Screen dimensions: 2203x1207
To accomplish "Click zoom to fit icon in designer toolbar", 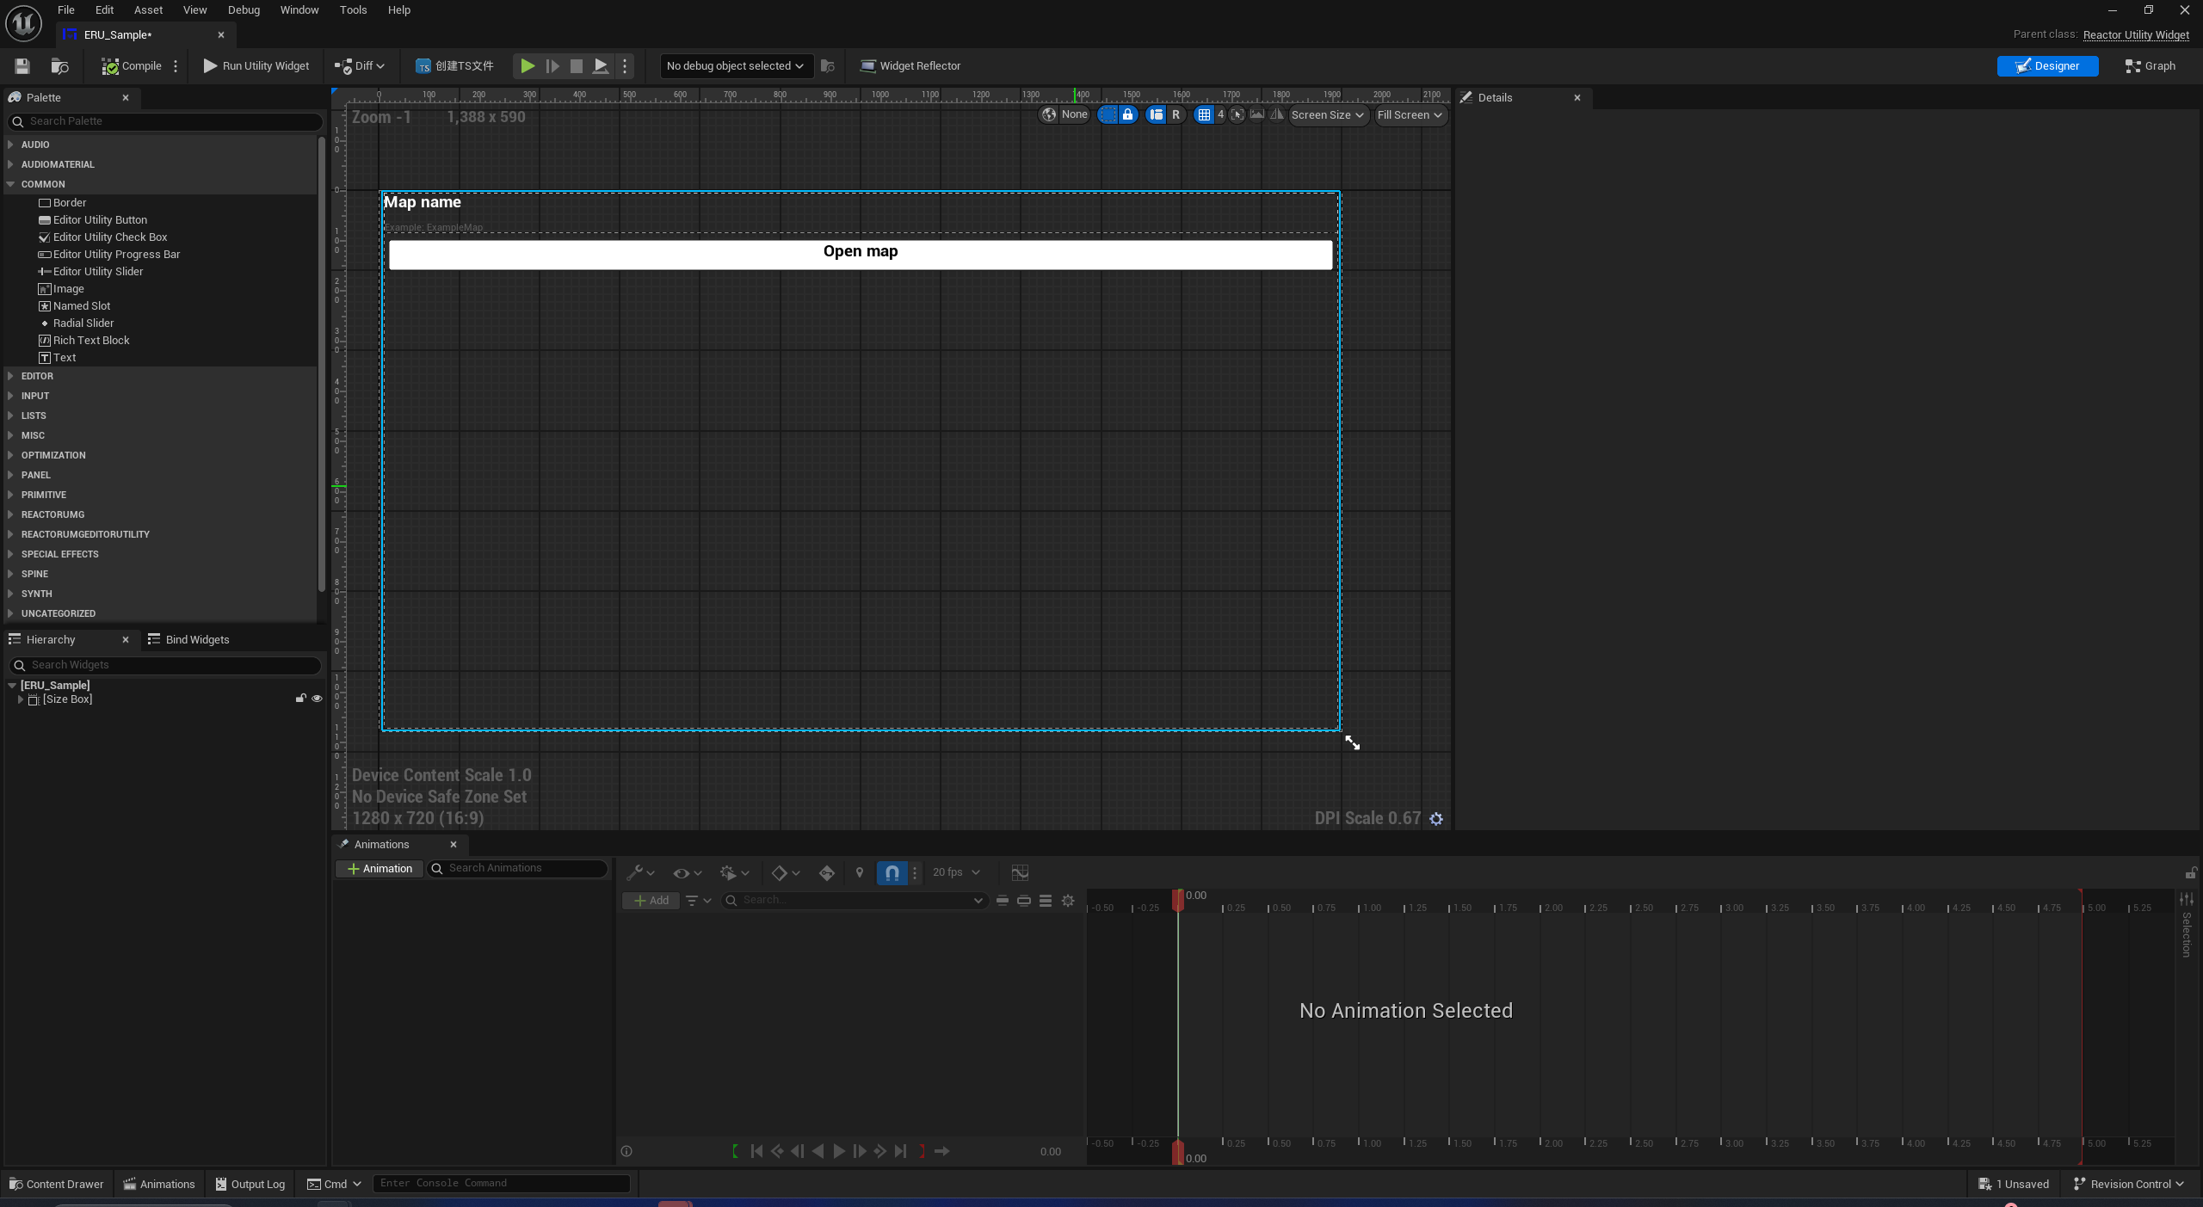I will click(1237, 114).
